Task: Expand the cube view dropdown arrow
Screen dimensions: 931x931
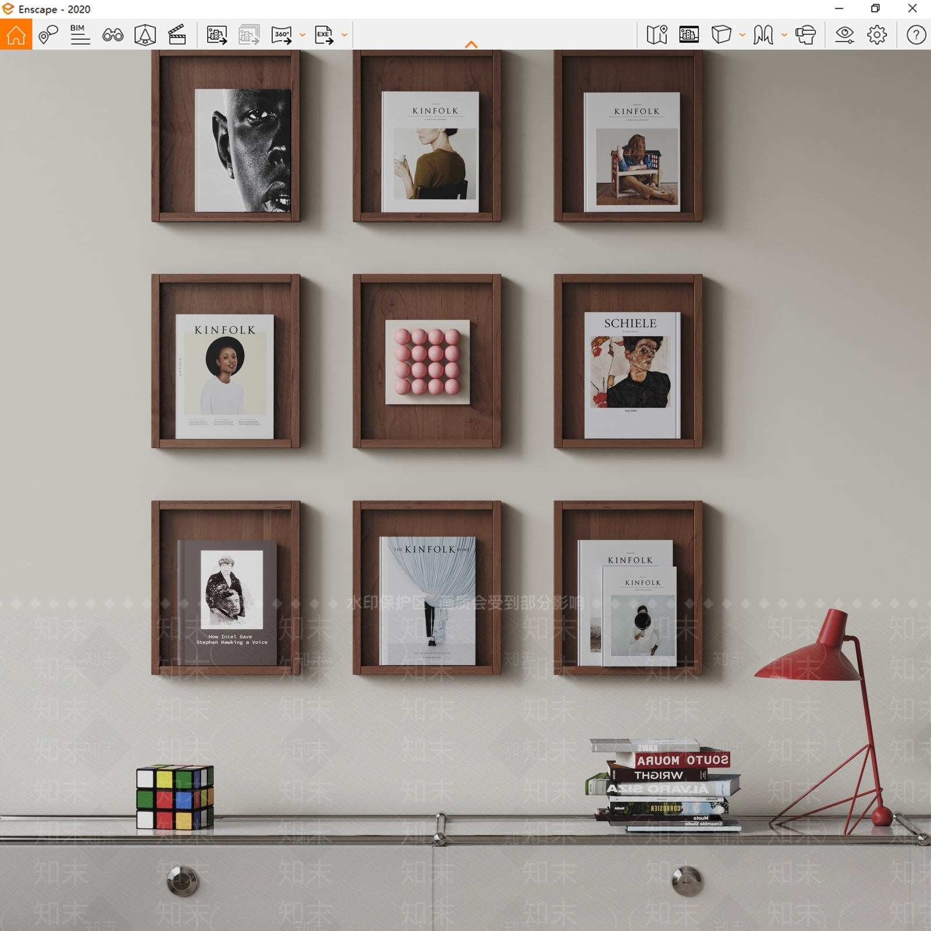Action: point(742,35)
